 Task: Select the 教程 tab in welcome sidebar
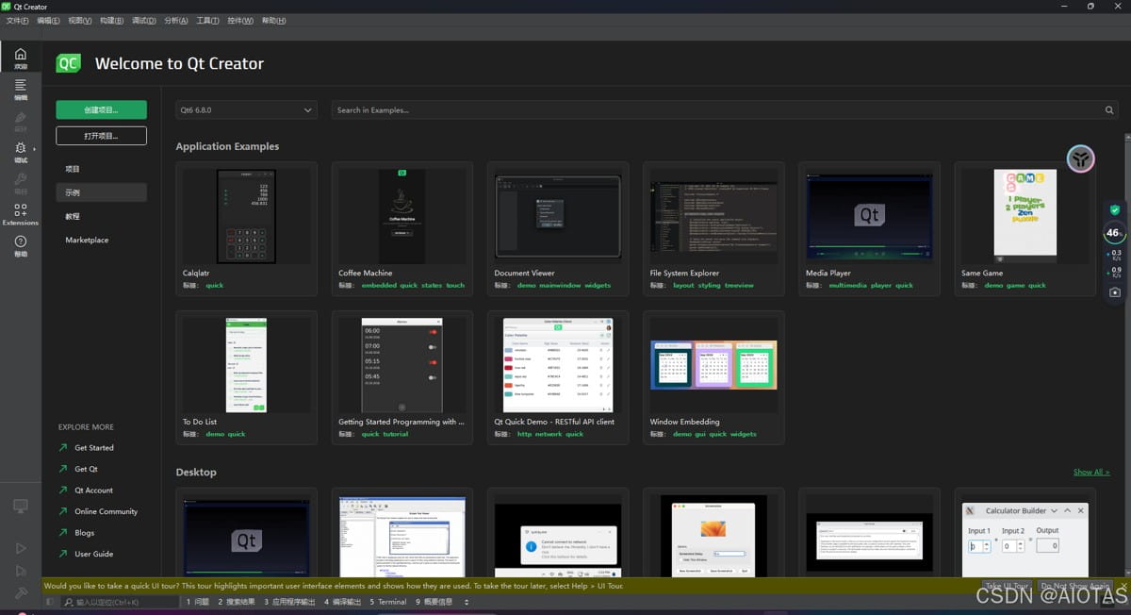click(x=73, y=216)
